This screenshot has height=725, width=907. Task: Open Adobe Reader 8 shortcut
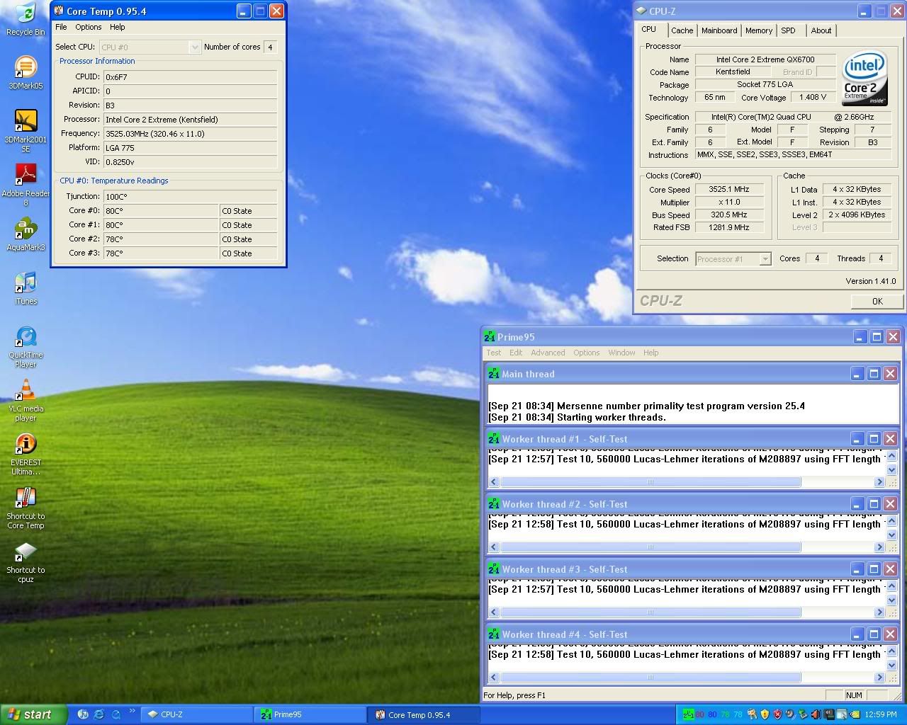point(26,185)
